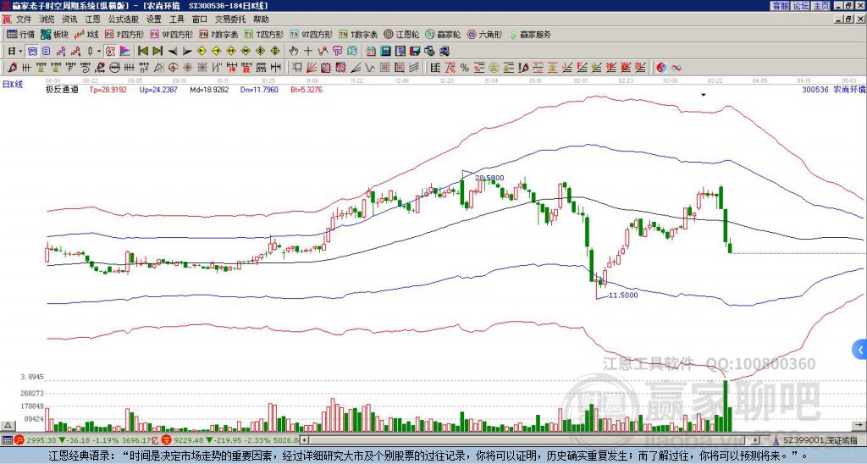Open 客服 link
Screen dimensions: 867x464
point(780,6)
